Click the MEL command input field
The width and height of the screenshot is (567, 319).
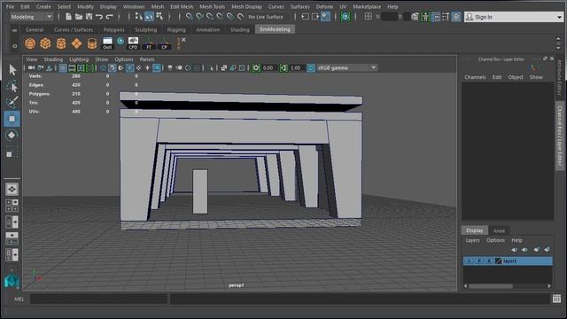pyautogui.click(x=98, y=299)
